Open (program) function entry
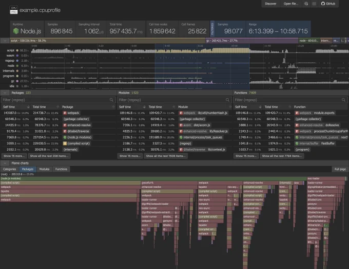The height and width of the screenshot is (269, 349). point(302,150)
